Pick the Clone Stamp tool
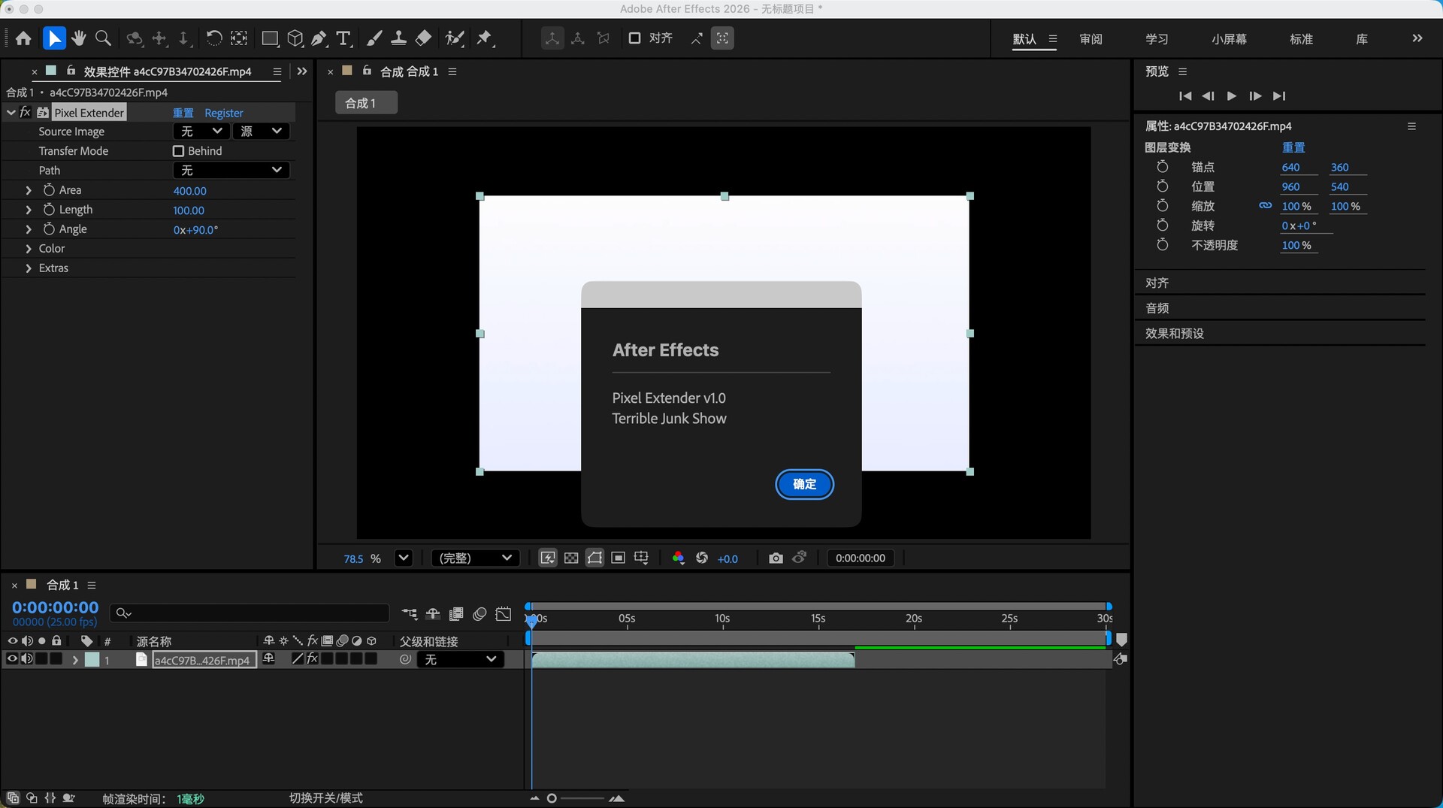Image resolution: width=1443 pixels, height=808 pixels. (399, 38)
